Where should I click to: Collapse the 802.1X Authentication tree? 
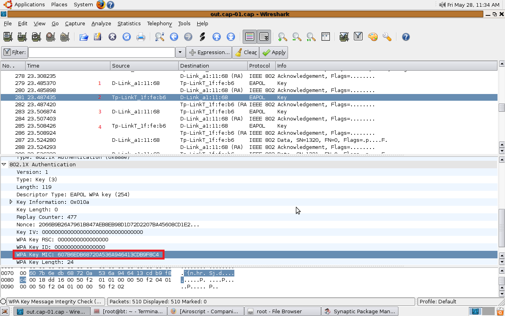pos(4,164)
